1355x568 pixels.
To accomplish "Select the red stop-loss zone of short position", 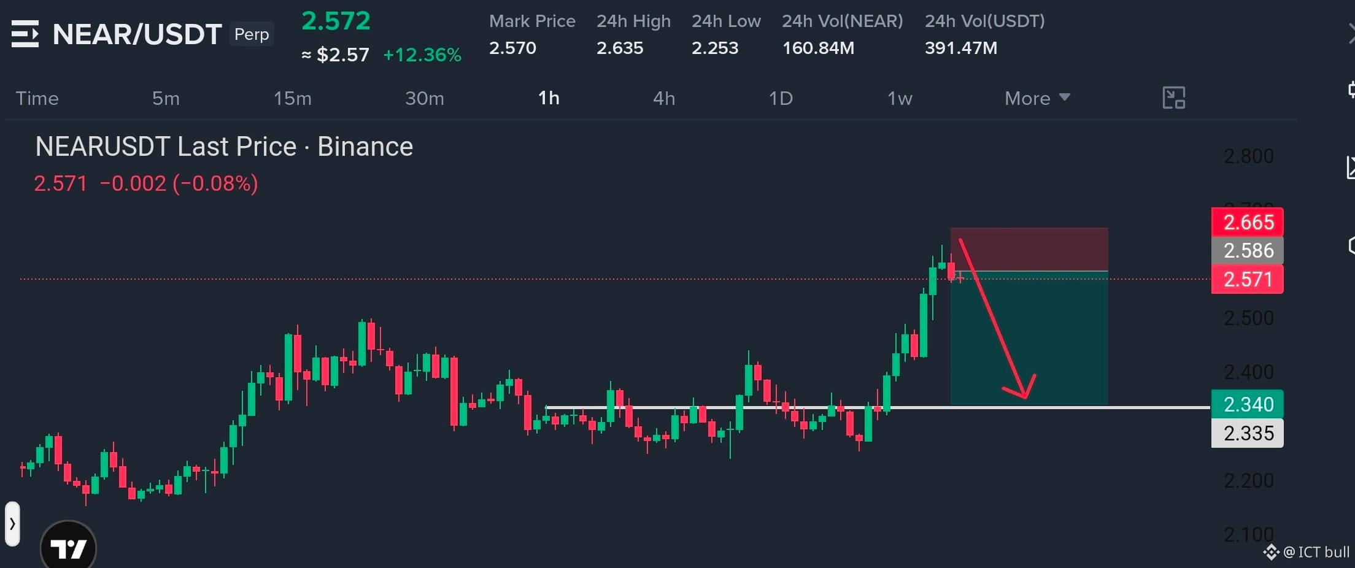I will pos(1029,249).
